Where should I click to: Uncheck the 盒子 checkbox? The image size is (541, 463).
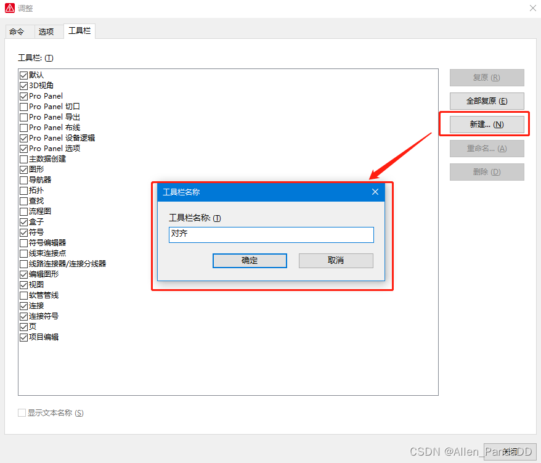pyautogui.click(x=24, y=222)
